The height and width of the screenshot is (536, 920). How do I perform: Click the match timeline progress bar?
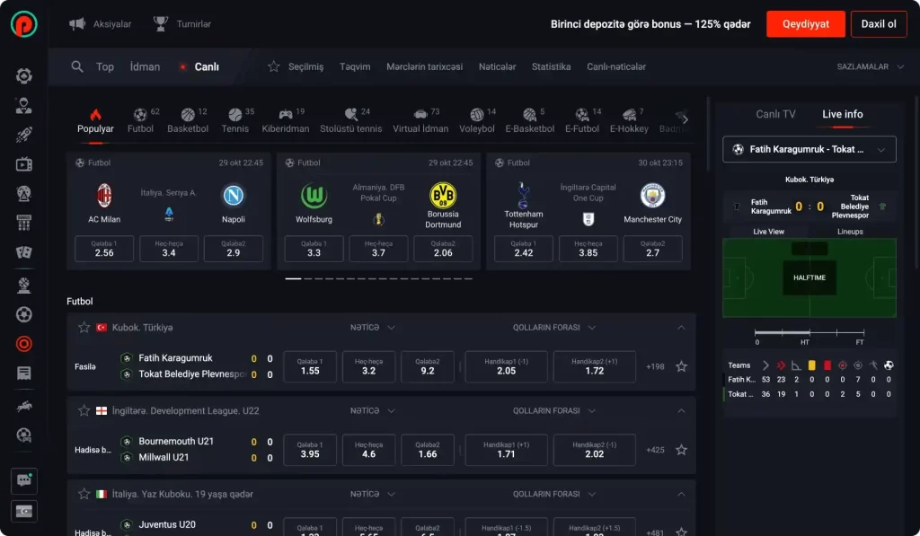click(809, 333)
